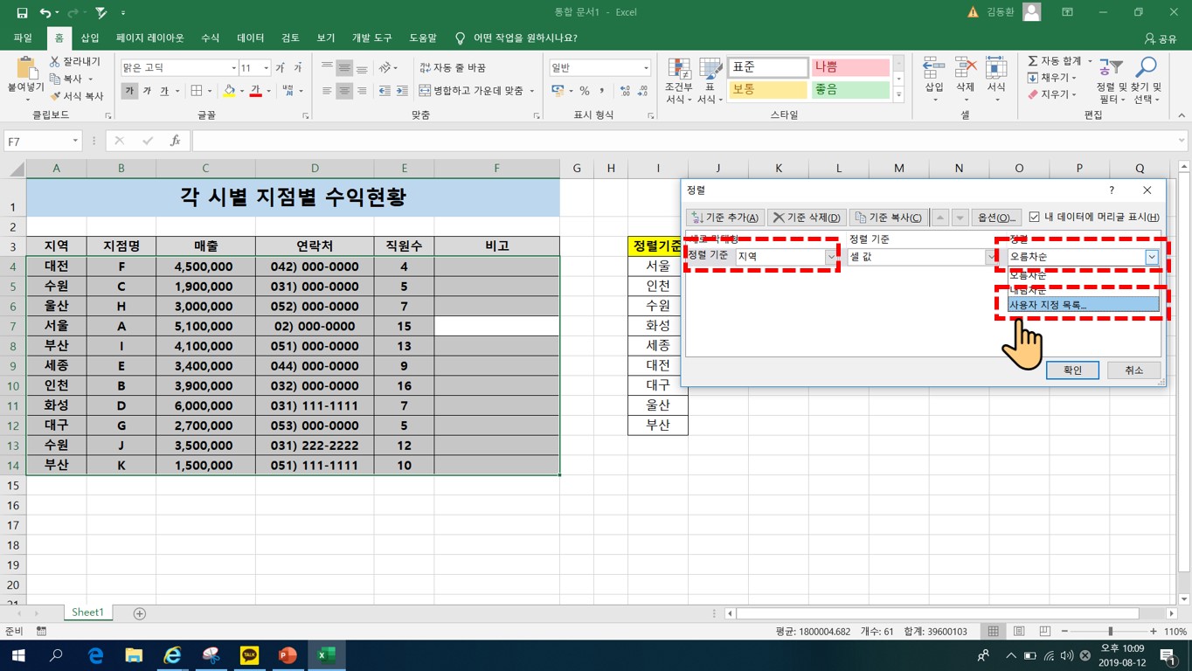Click the Cut (잘라내기) scissors icon
Screen dimensions: 1192x671
tap(54, 62)
